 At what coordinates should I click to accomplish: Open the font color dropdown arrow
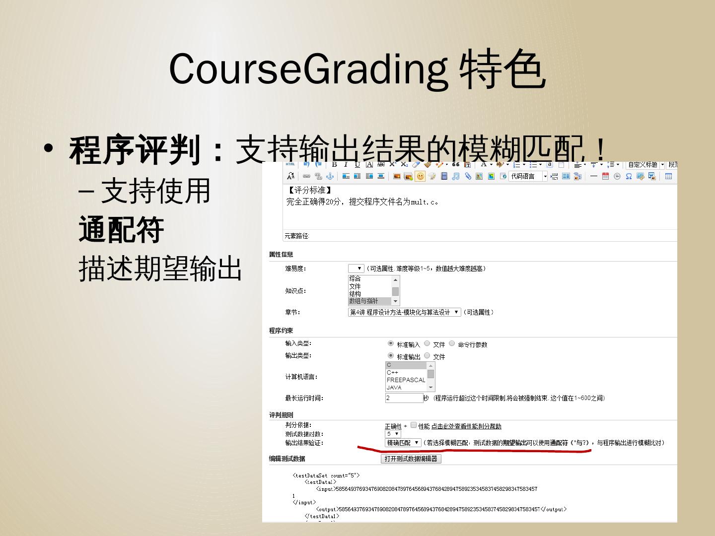pos(491,165)
